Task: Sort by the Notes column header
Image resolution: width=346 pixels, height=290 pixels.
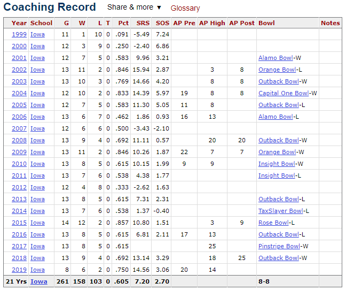Action: tap(331, 23)
